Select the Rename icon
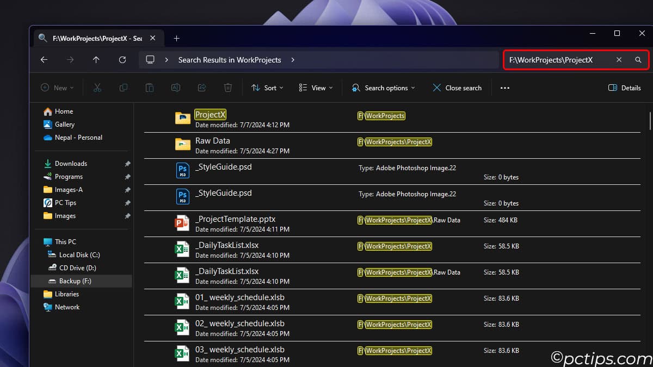This screenshot has height=367, width=653. pos(176,88)
